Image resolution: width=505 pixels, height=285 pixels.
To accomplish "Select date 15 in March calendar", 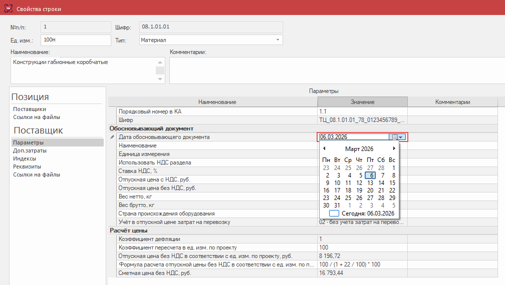I will 392,183.
